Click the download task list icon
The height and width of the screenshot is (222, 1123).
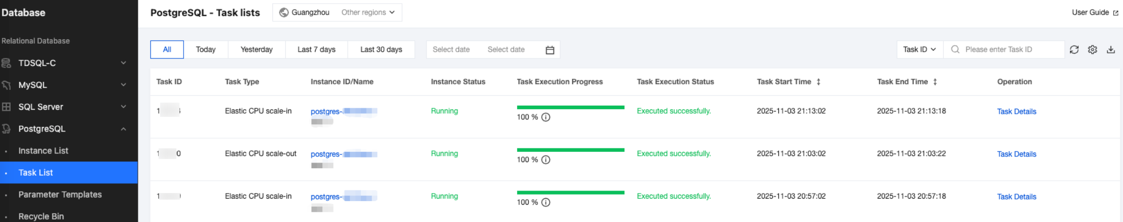(x=1111, y=50)
